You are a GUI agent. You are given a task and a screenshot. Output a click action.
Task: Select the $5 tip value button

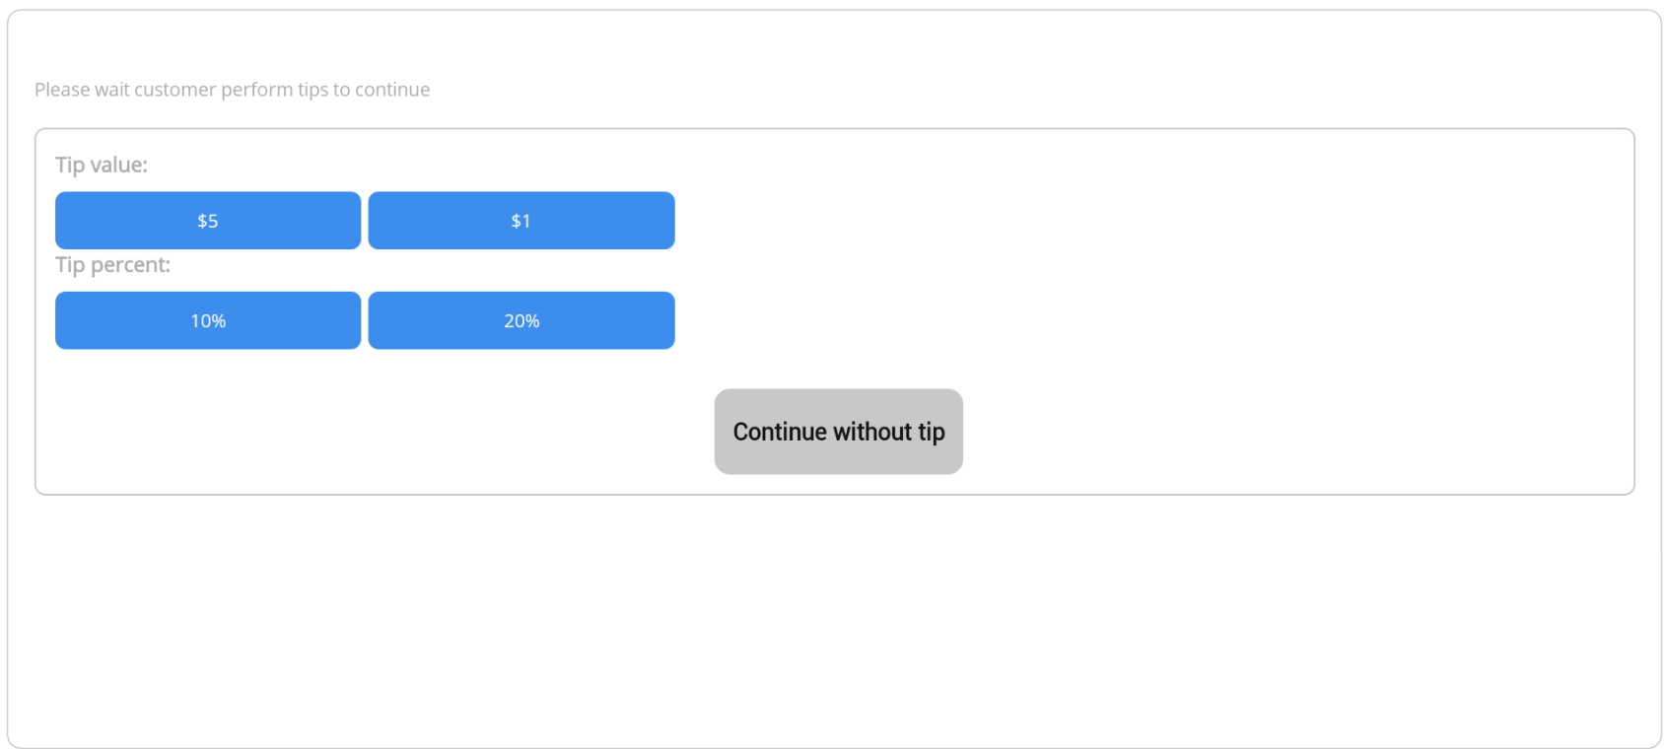[x=208, y=221]
